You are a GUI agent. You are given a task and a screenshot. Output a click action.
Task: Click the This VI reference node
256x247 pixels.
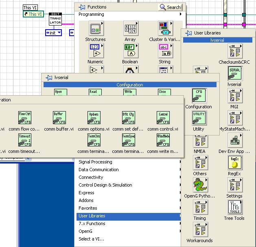point(33,14)
